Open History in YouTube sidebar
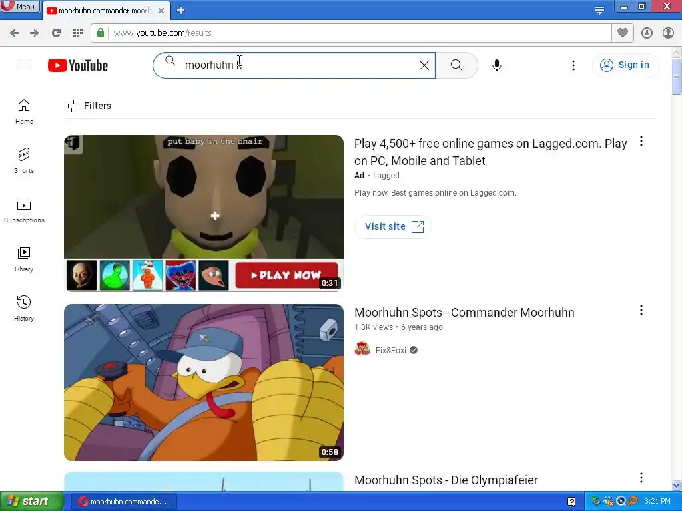 24,309
